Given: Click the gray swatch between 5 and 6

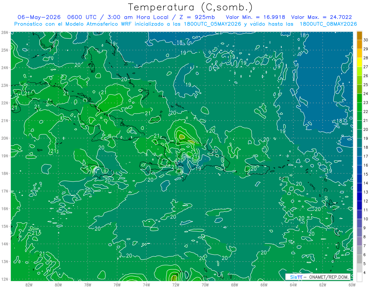Looking at the screenshot, I should [x=359, y=259].
